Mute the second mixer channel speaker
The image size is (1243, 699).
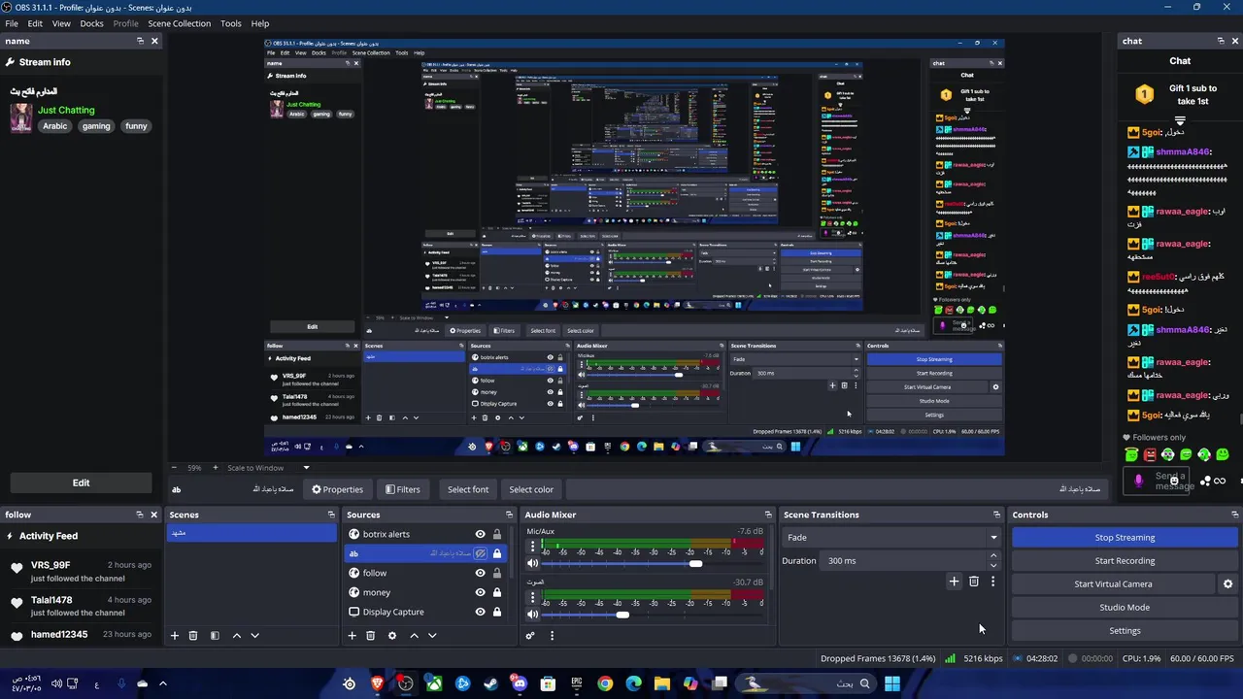pos(532,615)
